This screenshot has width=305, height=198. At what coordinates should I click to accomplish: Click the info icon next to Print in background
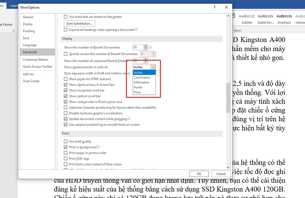pyautogui.click(x=98, y=147)
